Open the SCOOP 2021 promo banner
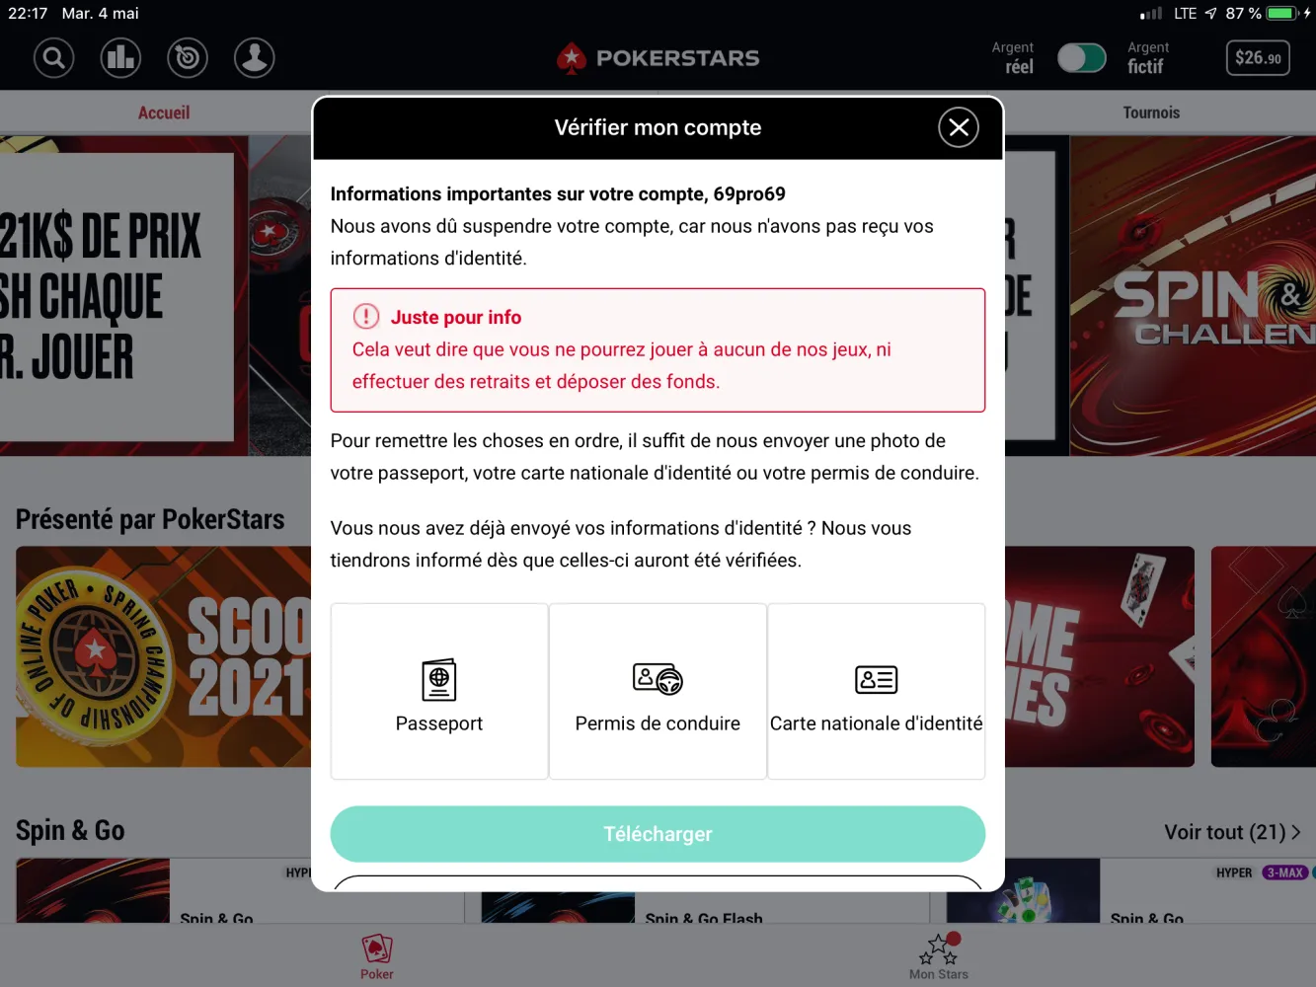Screen dimensions: 1316x987 tap(164, 656)
